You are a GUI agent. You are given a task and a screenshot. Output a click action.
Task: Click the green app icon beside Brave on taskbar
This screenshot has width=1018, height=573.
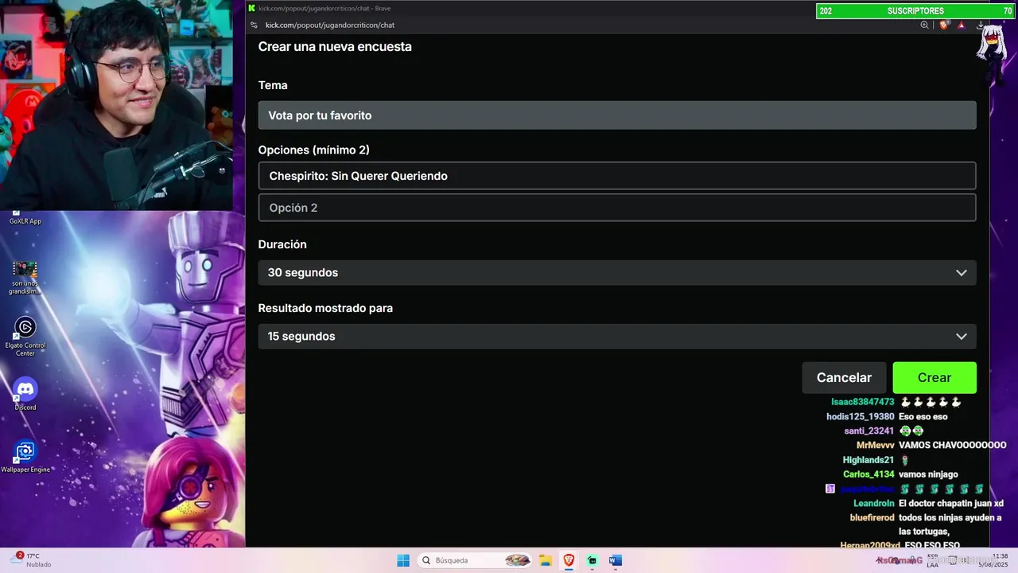pos(592,560)
